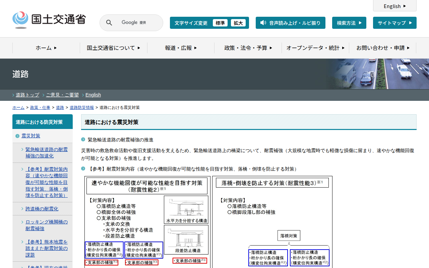
Task: Click the 国土交通省 logo
Action: [x=49, y=20]
